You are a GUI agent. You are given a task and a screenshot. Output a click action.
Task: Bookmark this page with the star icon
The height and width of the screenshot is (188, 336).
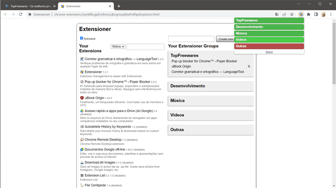click(292, 14)
